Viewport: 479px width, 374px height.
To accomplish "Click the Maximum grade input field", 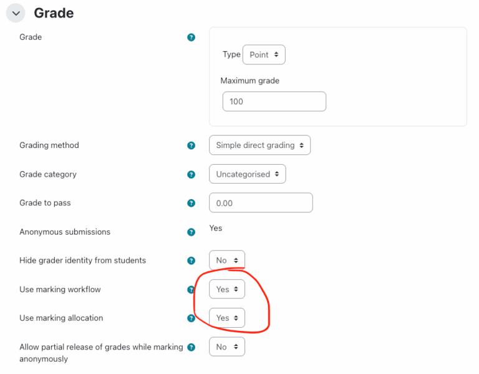I will click(274, 102).
